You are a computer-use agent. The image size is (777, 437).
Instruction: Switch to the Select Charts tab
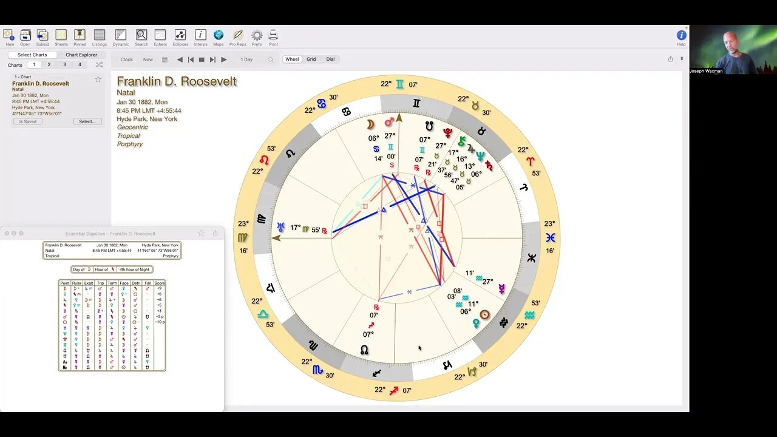coord(32,55)
